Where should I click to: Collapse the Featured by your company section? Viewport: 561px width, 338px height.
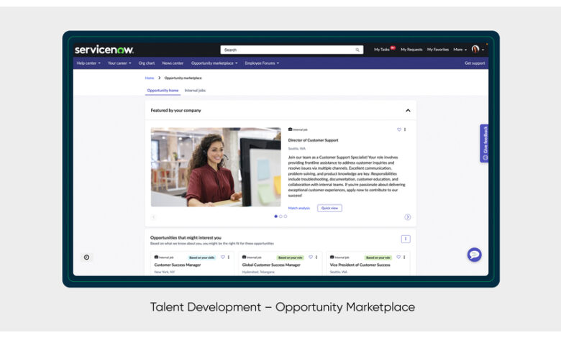408,111
